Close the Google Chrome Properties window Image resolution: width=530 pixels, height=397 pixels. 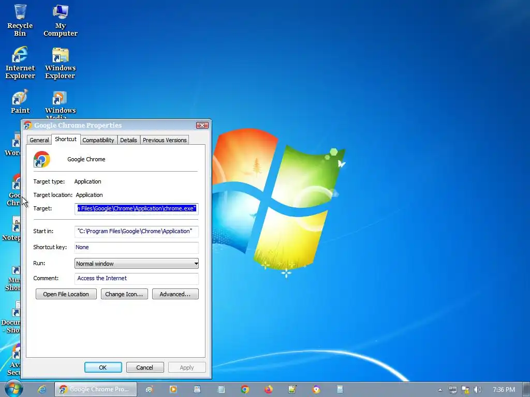(x=202, y=125)
